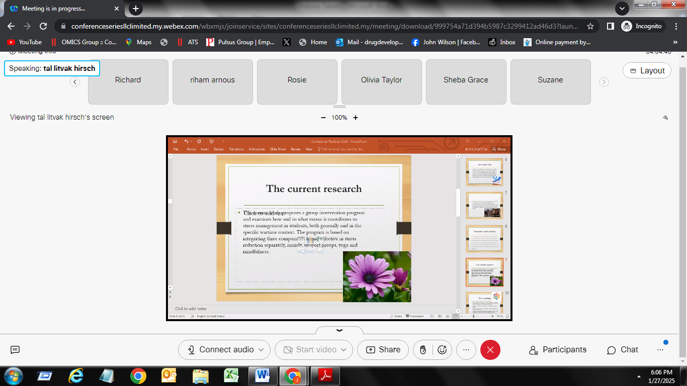This screenshot has width=687, height=386.
Task: Open the Pulsus Group bookmark
Action: click(x=240, y=42)
